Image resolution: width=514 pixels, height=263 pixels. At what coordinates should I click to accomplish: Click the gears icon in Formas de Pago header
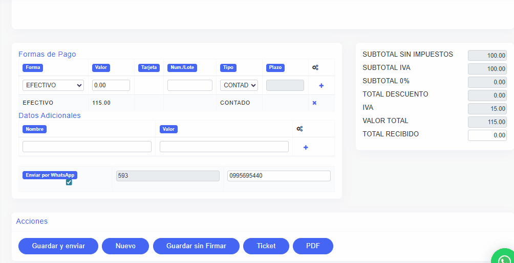click(315, 67)
